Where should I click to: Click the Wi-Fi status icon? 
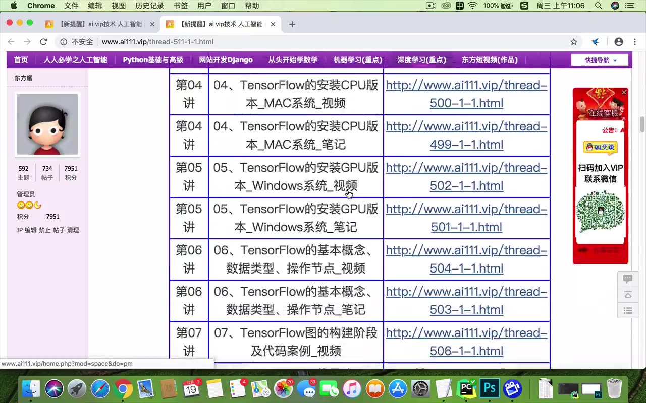pos(473,6)
